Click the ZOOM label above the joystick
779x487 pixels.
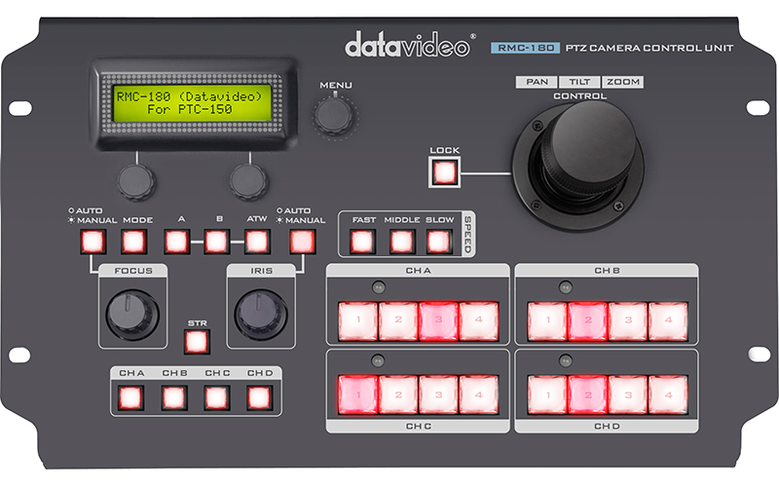pyautogui.click(x=622, y=82)
